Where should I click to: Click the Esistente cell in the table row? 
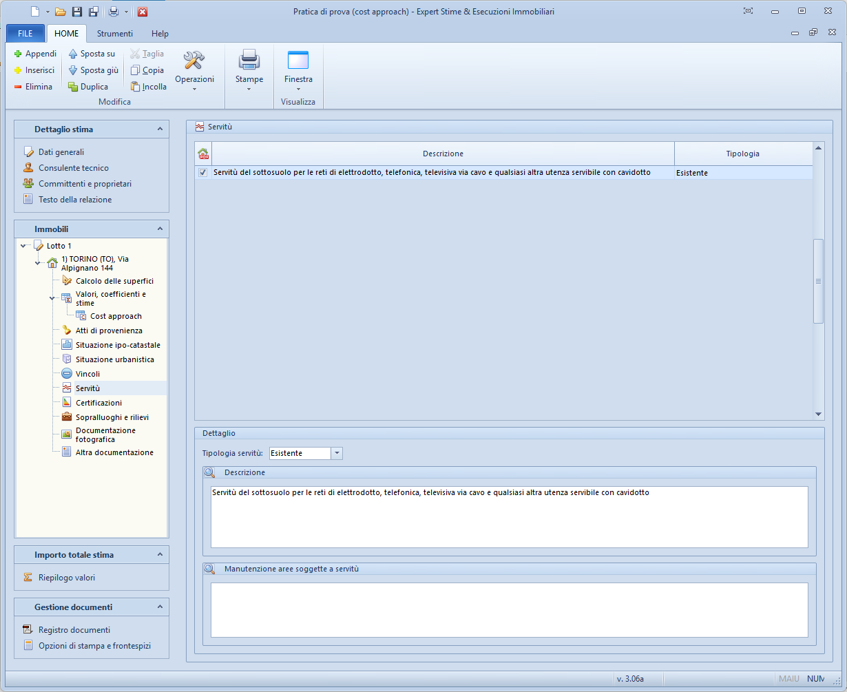click(x=743, y=173)
